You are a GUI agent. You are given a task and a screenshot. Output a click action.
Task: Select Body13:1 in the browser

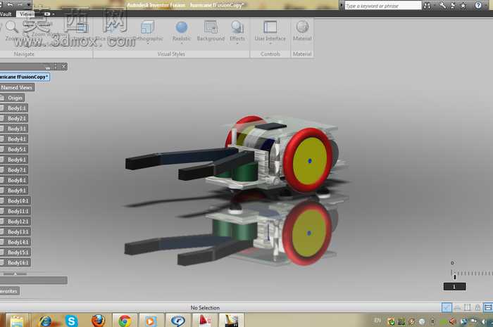pyautogui.click(x=15, y=232)
